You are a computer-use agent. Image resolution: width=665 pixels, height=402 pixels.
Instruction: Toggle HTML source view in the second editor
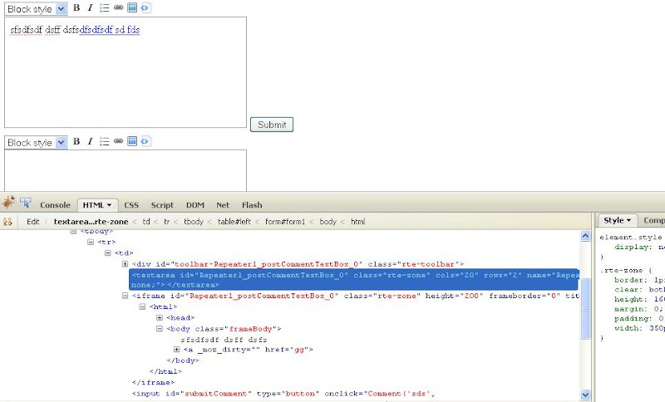145,141
